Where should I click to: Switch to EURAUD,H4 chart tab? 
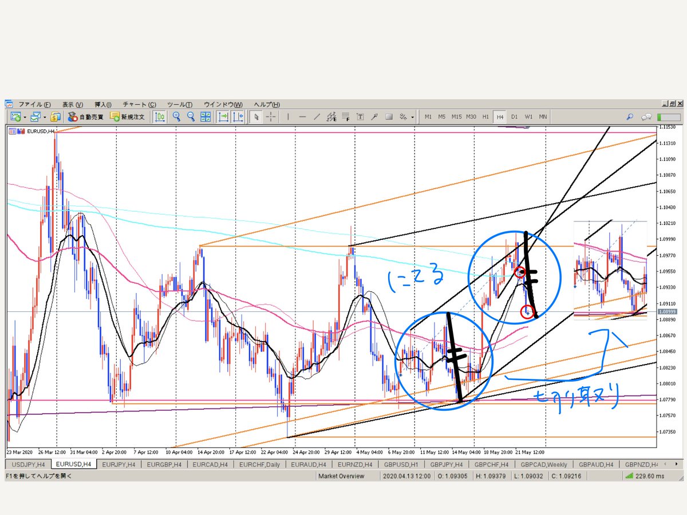[309, 464]
